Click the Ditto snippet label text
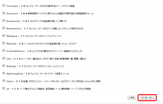The image size is (163, 104). coord(46,59)
